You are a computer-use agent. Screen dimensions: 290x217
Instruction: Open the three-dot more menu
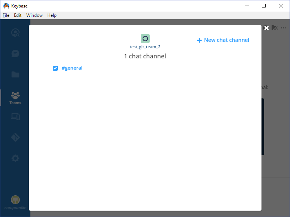[x=283, y=28]
